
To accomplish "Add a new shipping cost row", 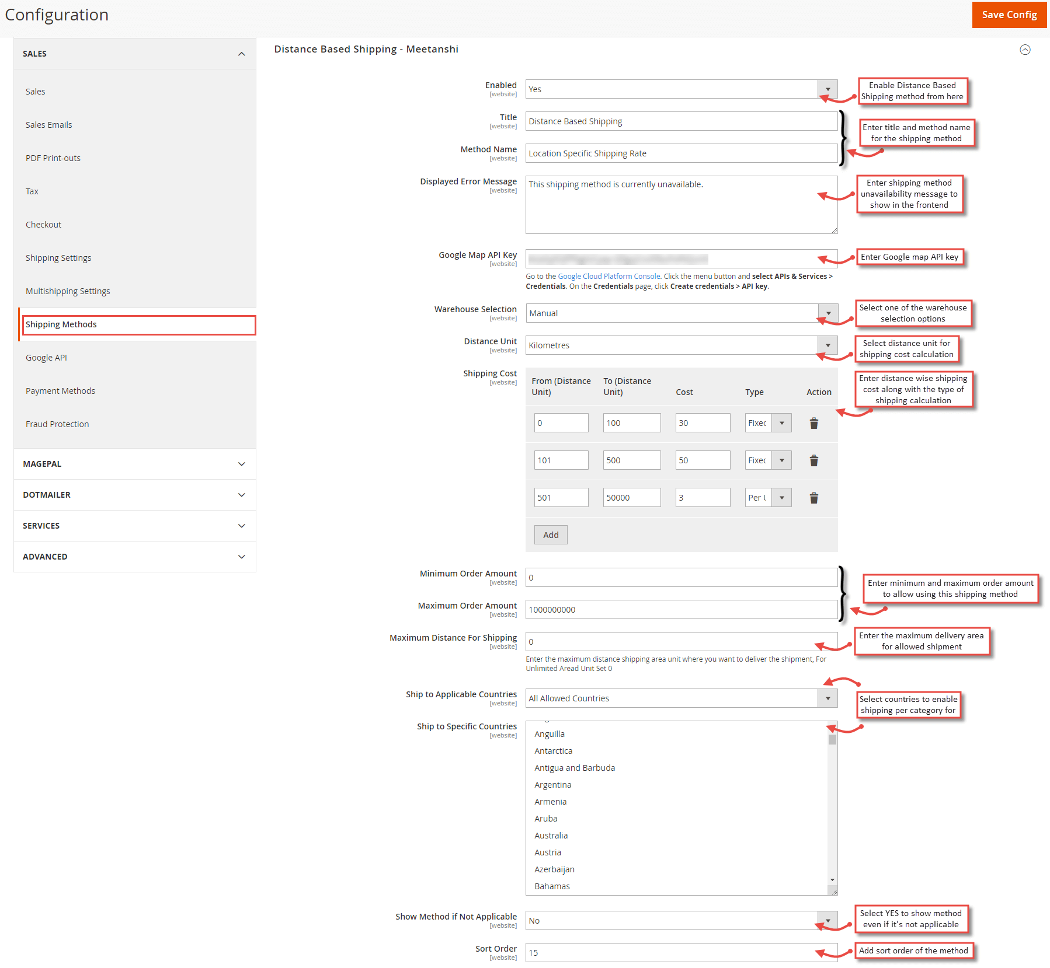I will pyautogui.click(x=551, y=534).
